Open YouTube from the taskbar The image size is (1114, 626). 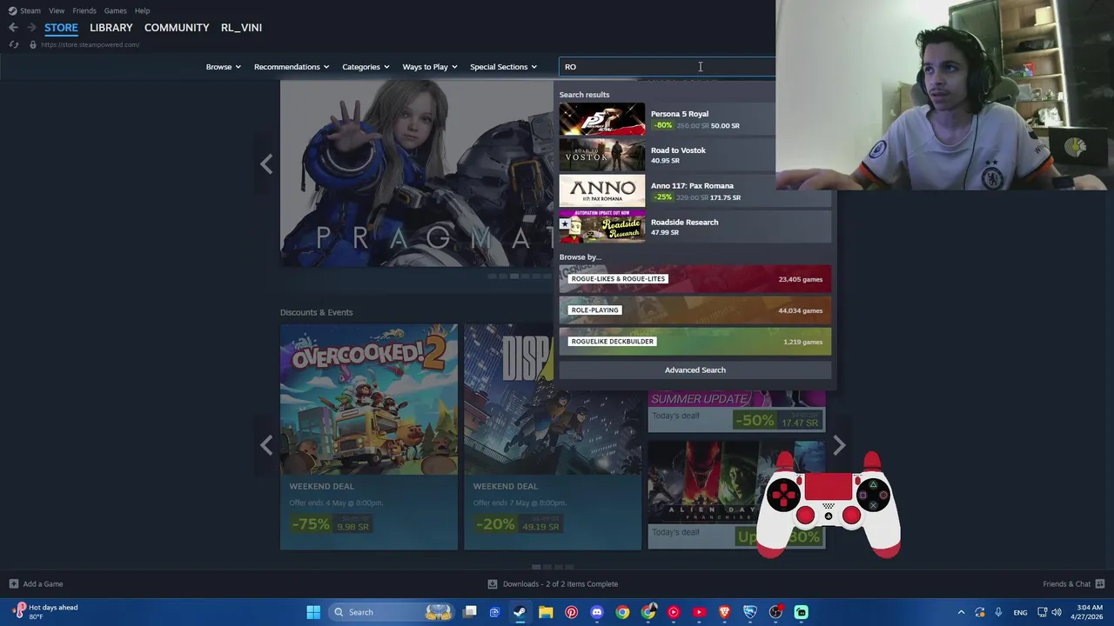pos(699,612)
